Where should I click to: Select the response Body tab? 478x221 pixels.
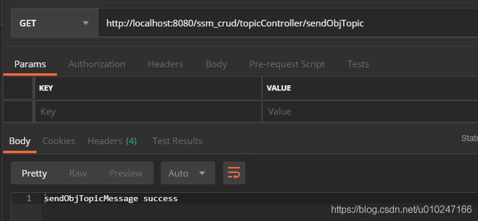[20, 141]
